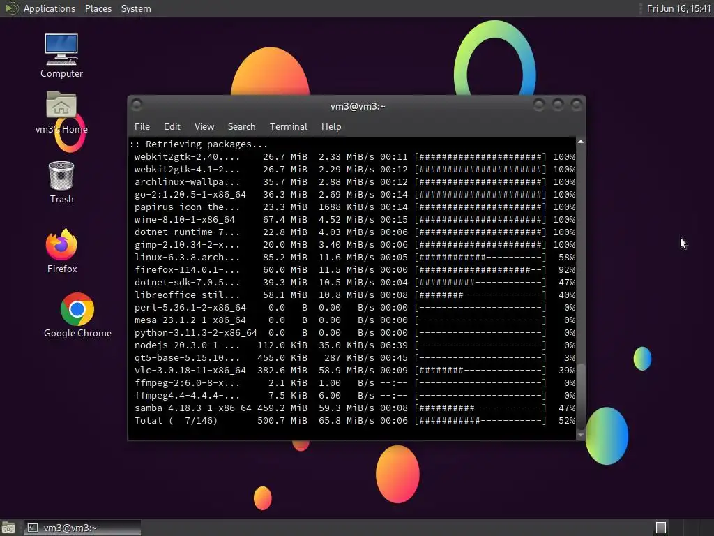The height and width of the screenshot is (536, 714).
Task: Click the workspace switcher square in bottom panel
Action: point(661,528)
